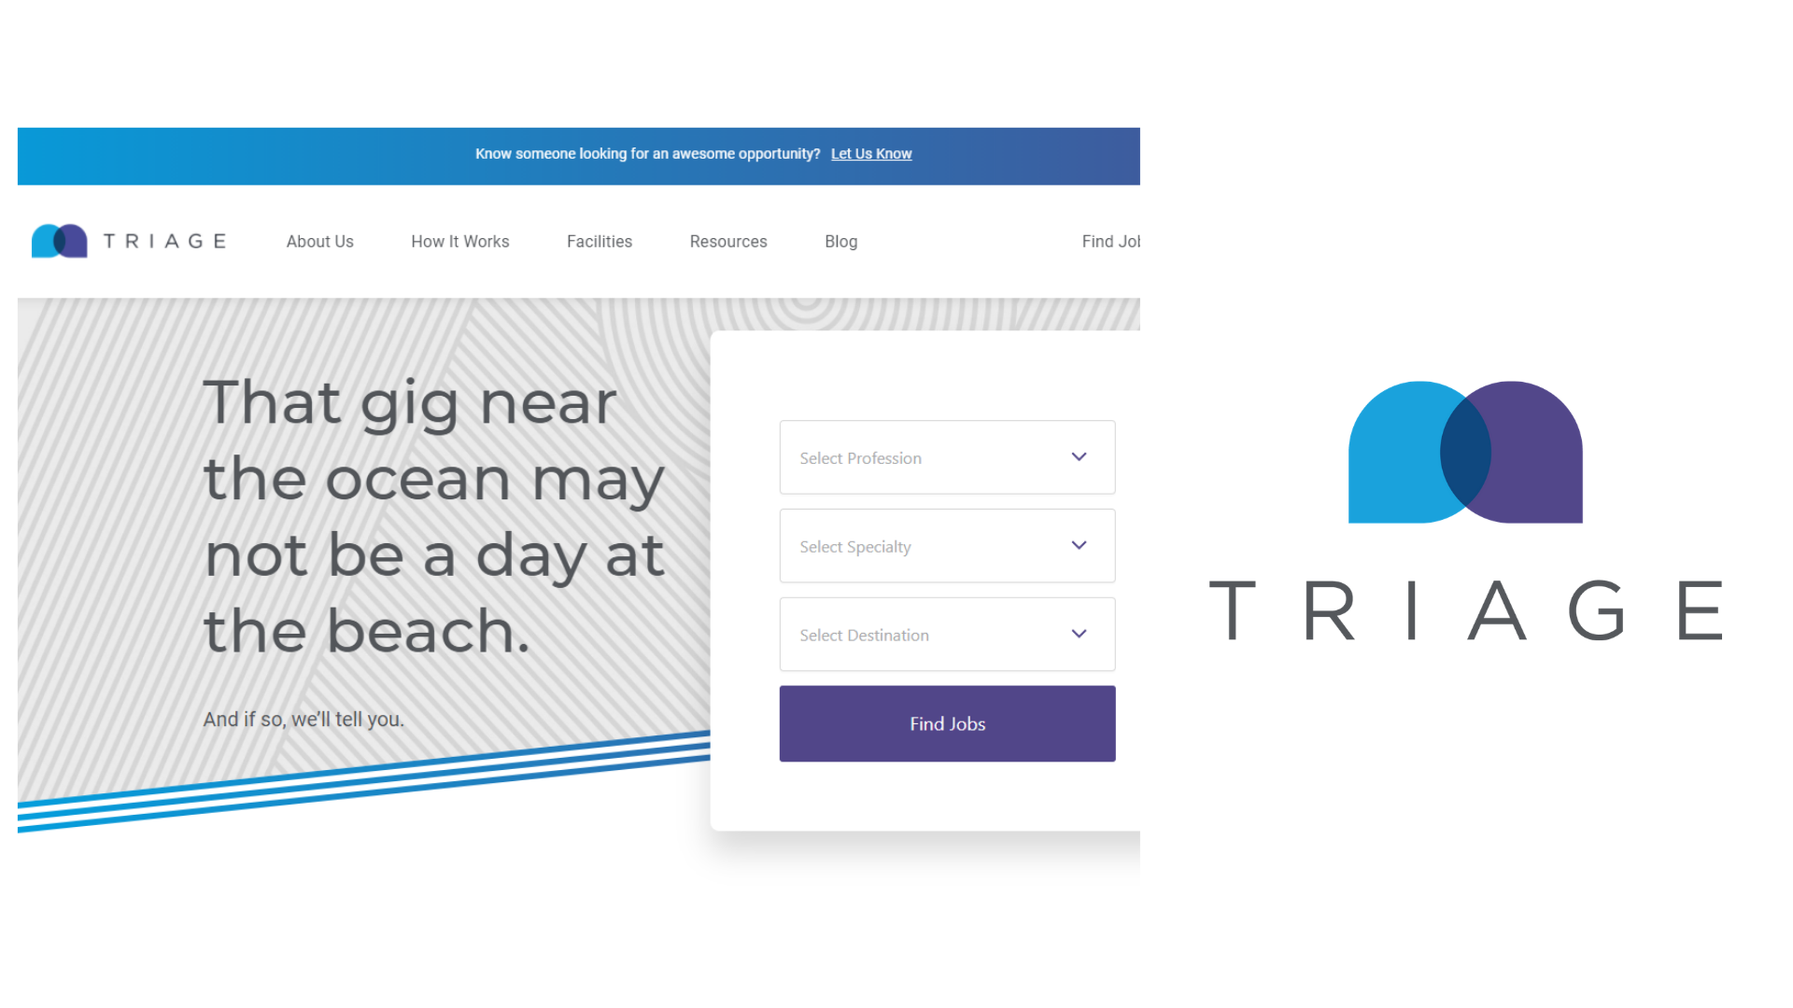Image resolution: width=1793 pixels, height=1008 pixels.
Task: Click the Blog navigation tab
Action: (x=841, y=240)
